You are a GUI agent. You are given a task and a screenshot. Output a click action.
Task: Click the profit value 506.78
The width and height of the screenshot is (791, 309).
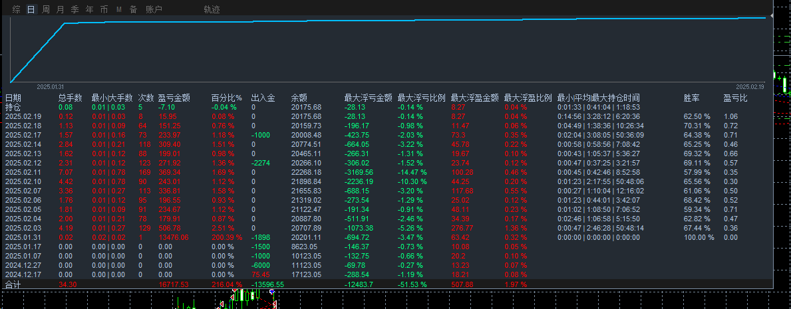tap(170, 228)
